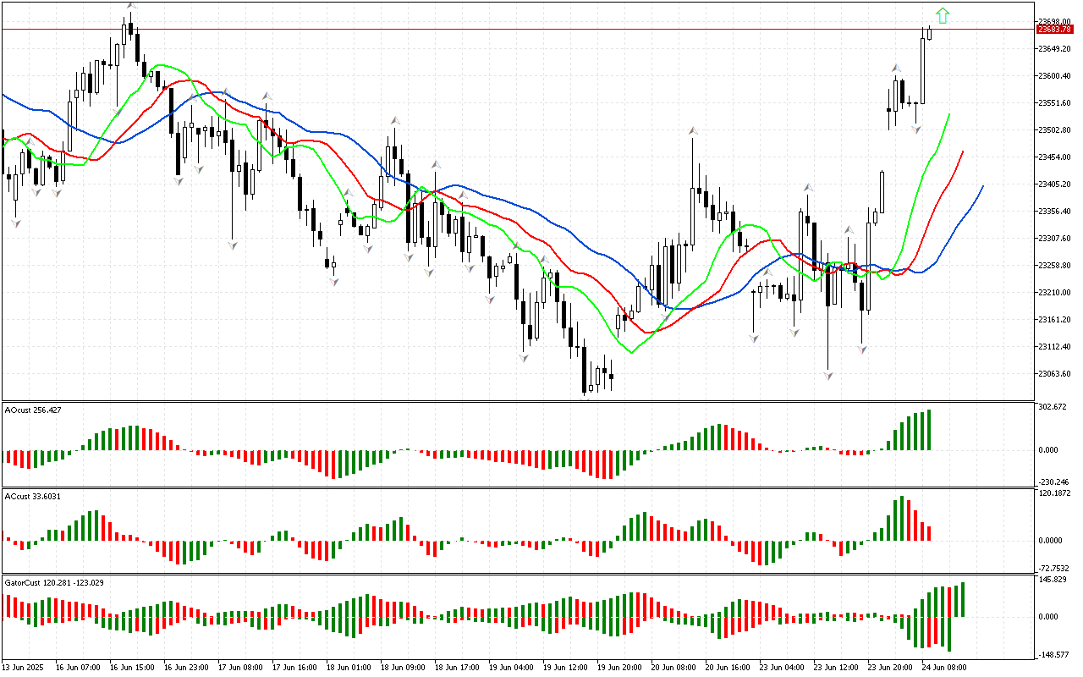Click the red 23683.78 current price tag

pyautogui.click(x=1054, y=29)
